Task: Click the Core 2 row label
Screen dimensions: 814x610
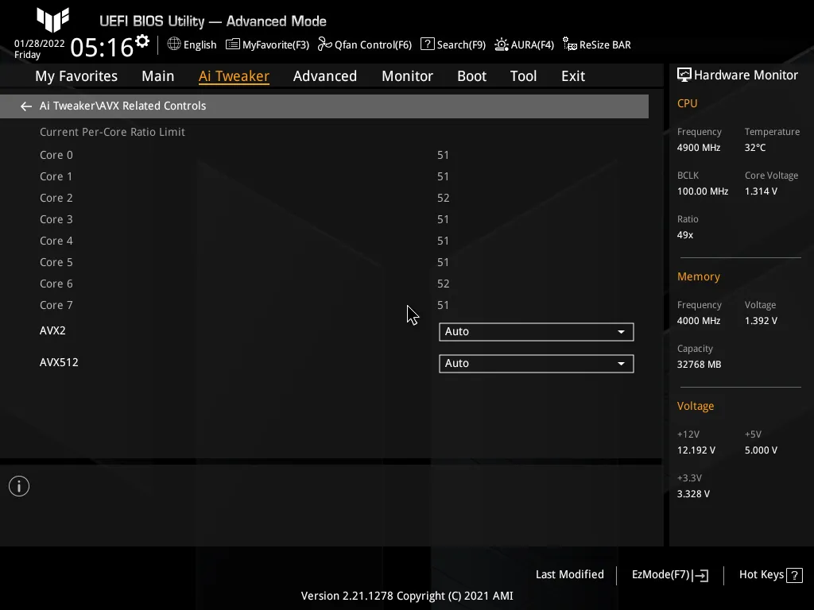Action: click(x=56, y=198)
